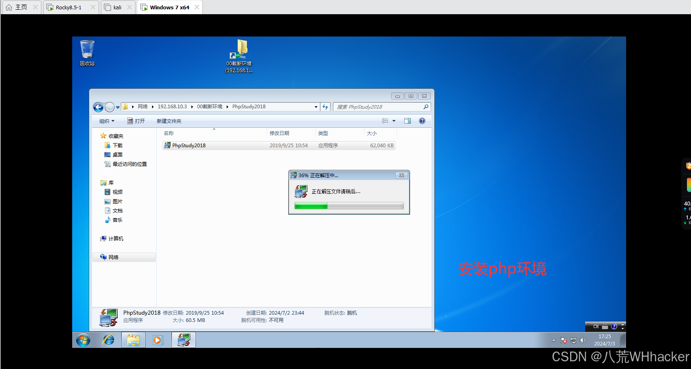Select 下载 in navigation pane
The height and width of the screenshot is (369, 691).
click(x=114, y=146)
